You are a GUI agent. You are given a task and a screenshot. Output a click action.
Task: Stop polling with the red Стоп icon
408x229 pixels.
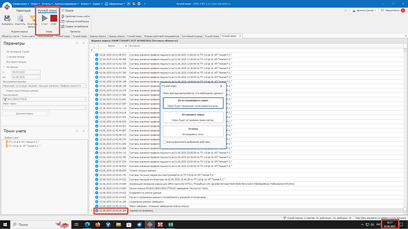point(54,18)
